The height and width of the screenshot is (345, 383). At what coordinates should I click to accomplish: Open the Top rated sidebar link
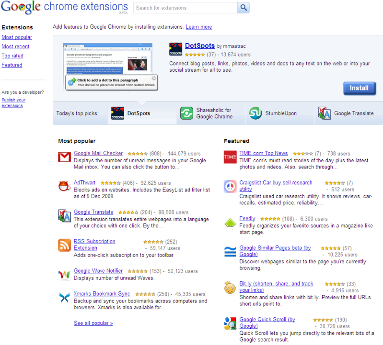[x=12, y=56]
